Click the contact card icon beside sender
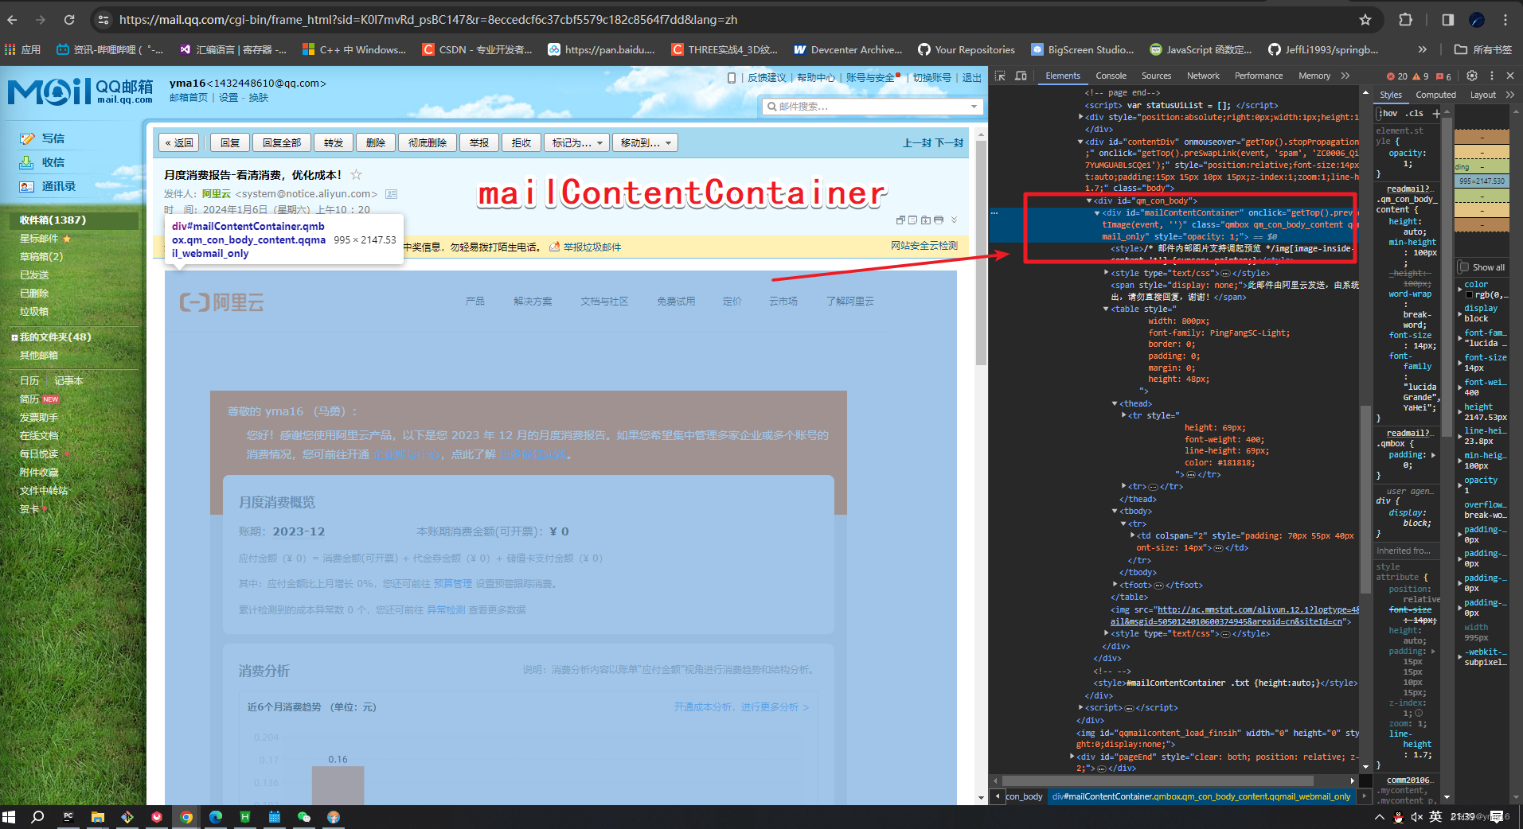 [391, 193]
